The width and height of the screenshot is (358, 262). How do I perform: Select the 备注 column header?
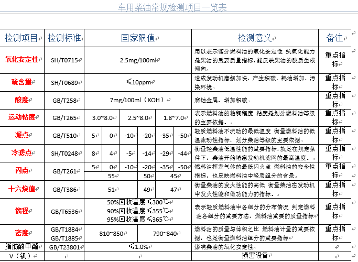coord(334,38)
